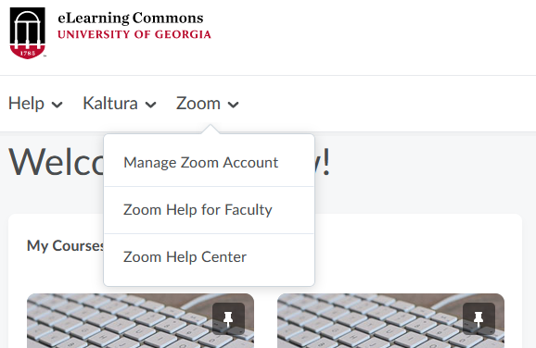Click the Zoom menu label

198,104
